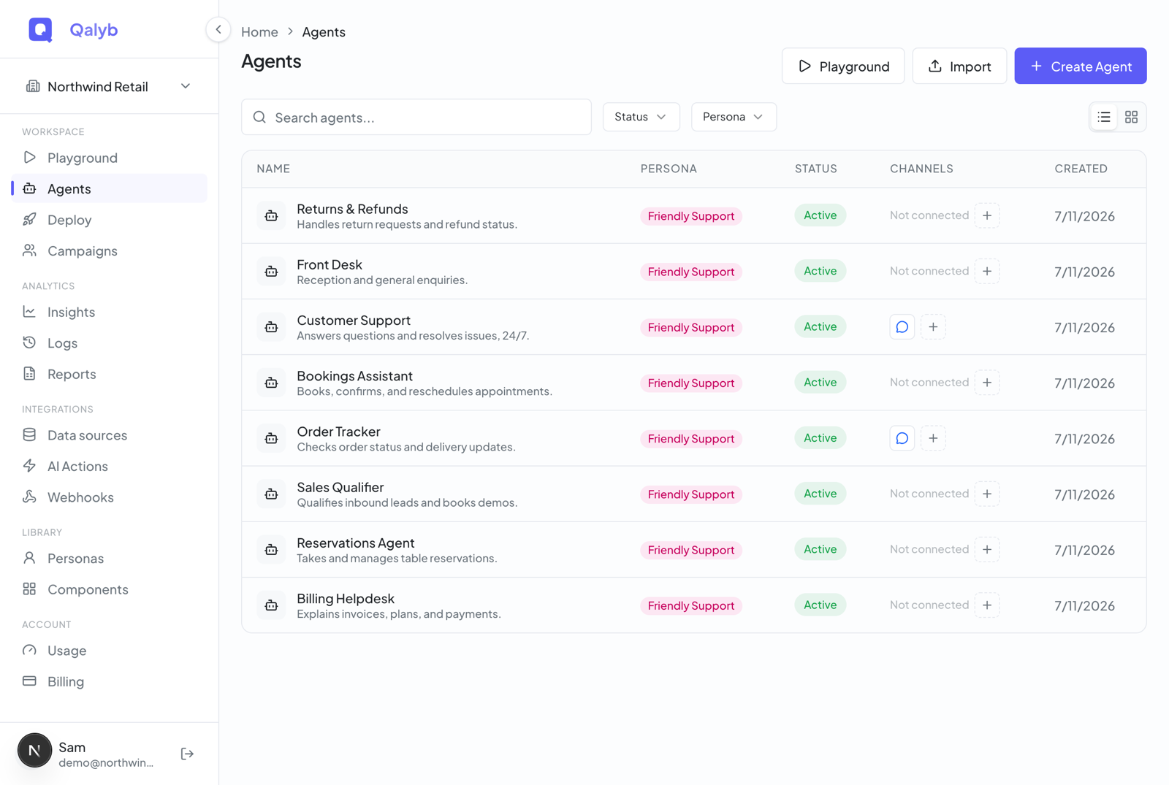Open Usage account page
Image resolution: width=1169 pixels, height=785 pixels.
110,651
